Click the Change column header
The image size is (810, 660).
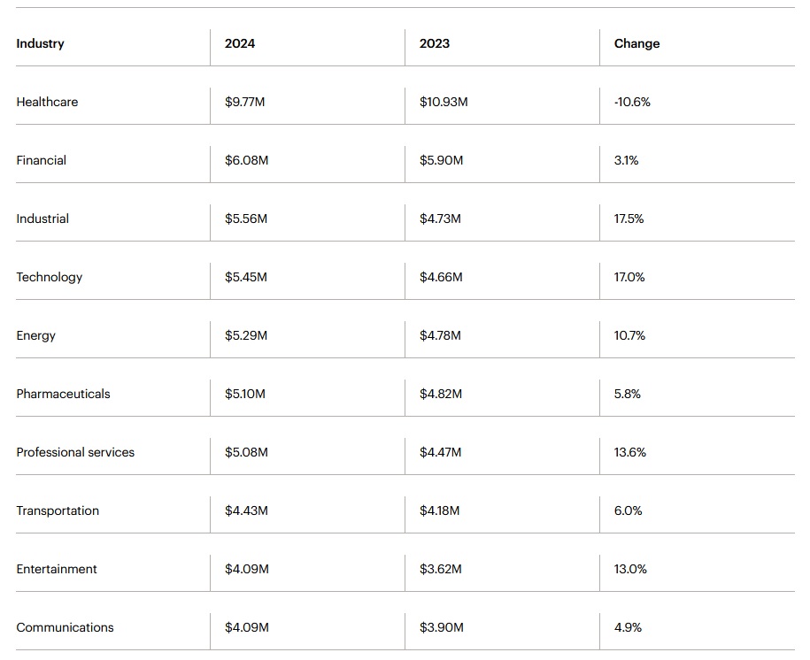636,43
